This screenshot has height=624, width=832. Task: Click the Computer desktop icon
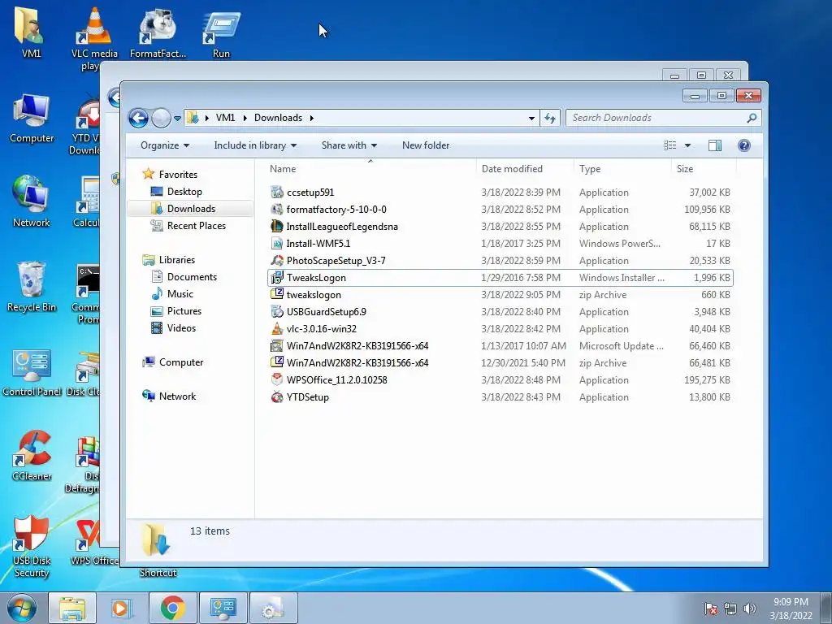tap(32, 111)
